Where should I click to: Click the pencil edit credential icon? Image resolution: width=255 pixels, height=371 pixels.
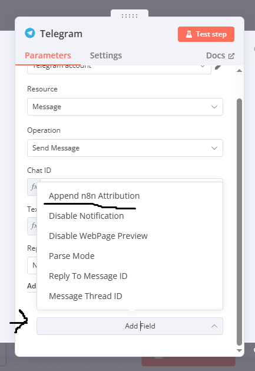(218, 68)
